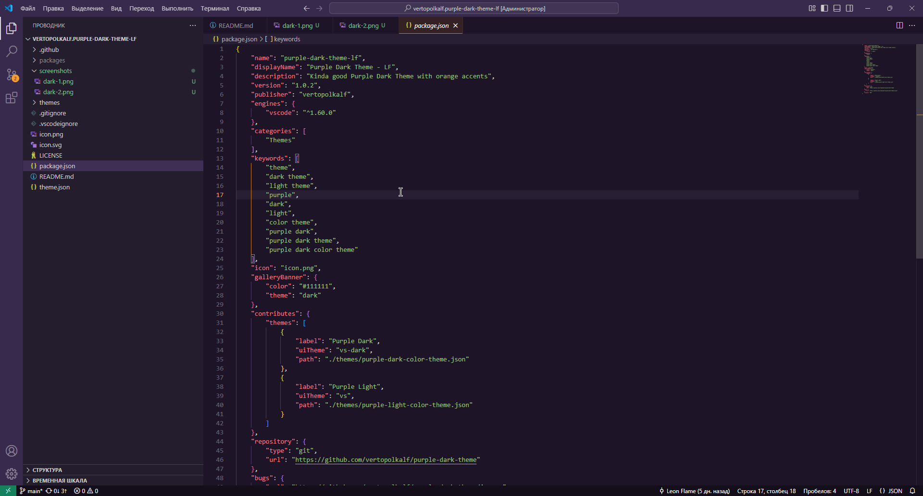Go forward with the navigation arrow

320,8
